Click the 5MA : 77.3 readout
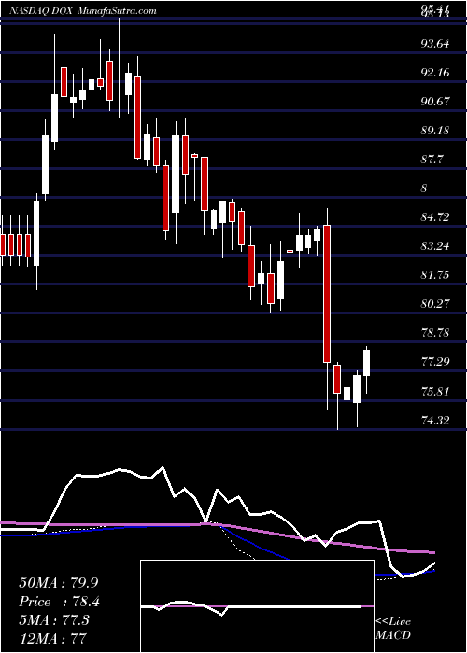Viewport: 467px width, 653px height. click(x=54, y=621)
